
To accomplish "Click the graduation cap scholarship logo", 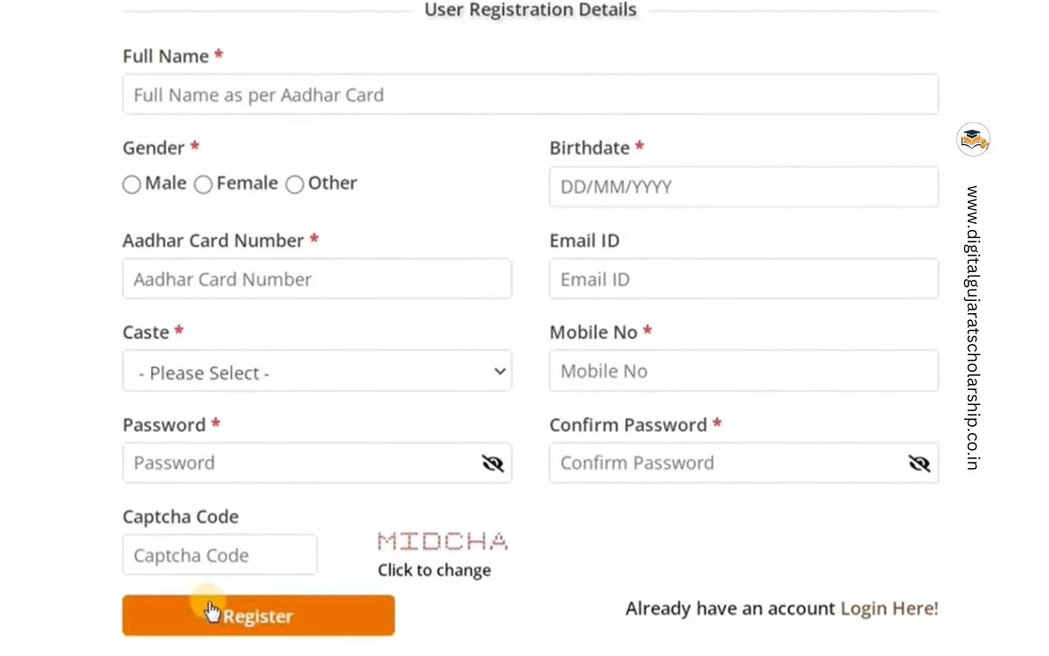I will [973, 140].
